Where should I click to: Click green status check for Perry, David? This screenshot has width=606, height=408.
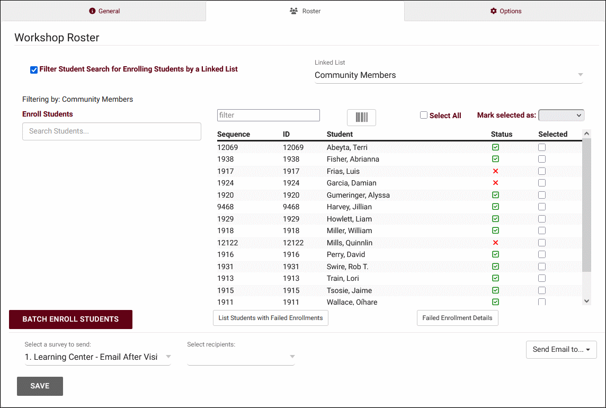click(x=495, y=254)
